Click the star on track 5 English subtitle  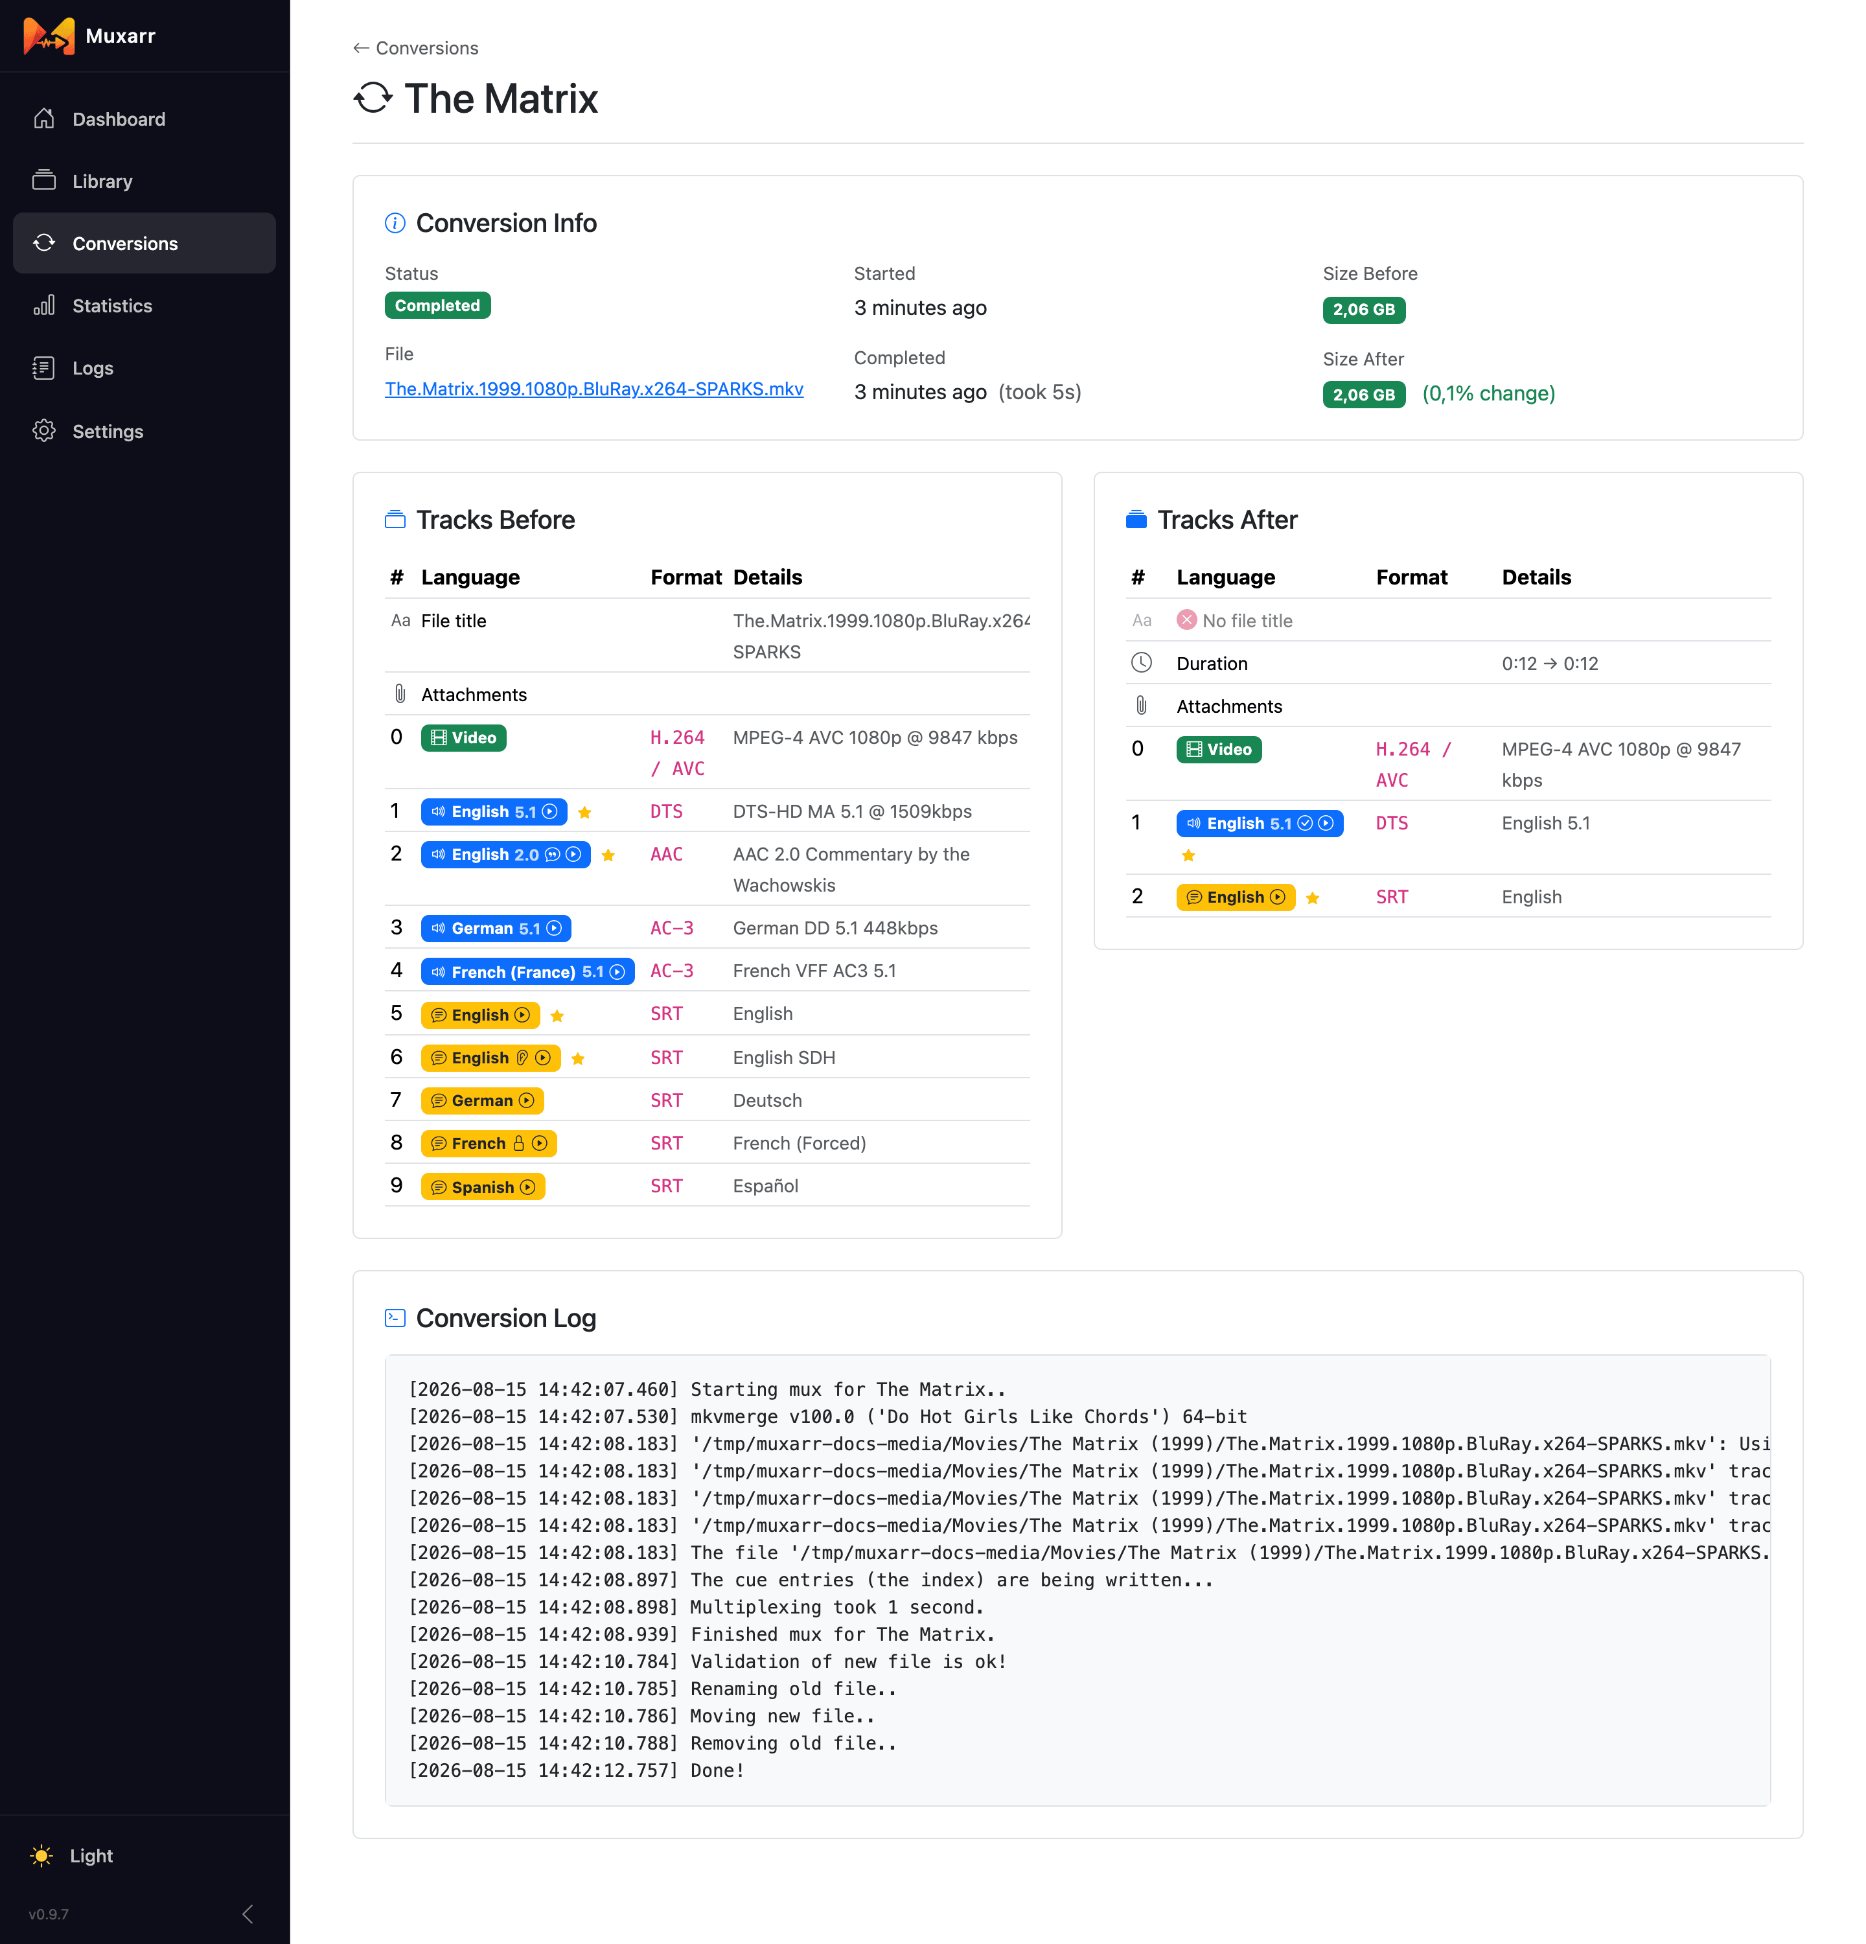click(x=557, y=1015)
